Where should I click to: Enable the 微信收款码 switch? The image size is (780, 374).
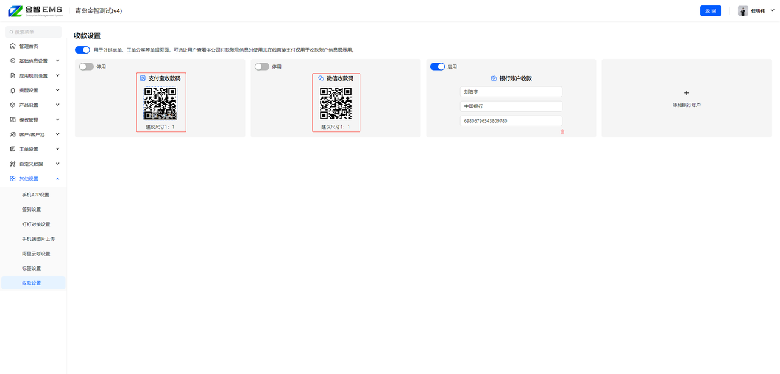(262, 67)
